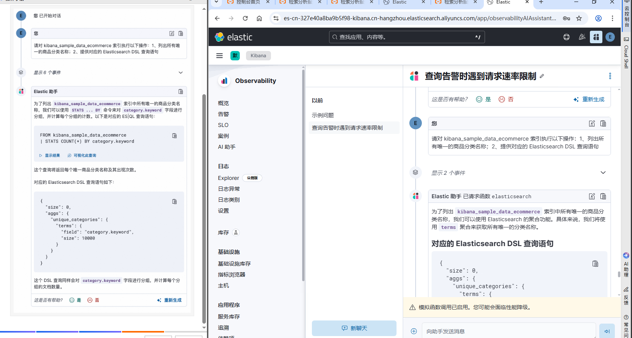
Task: Click 可视化此查询 link
Action: coord(82,155)
